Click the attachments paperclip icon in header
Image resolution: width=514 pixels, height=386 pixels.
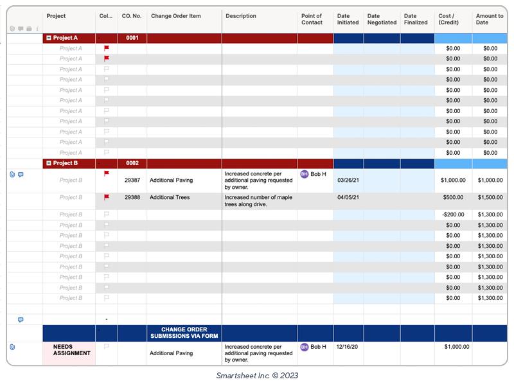(12, 29)
